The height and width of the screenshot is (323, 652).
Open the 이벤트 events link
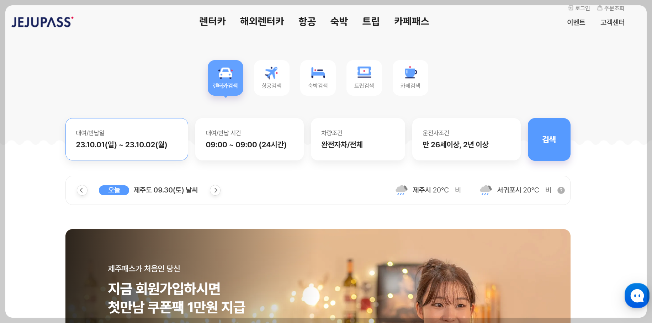[576, 22]
